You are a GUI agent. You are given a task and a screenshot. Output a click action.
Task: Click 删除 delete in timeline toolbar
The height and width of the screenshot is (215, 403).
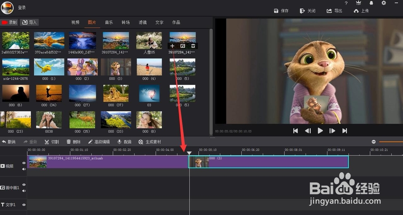pos(73,142)
